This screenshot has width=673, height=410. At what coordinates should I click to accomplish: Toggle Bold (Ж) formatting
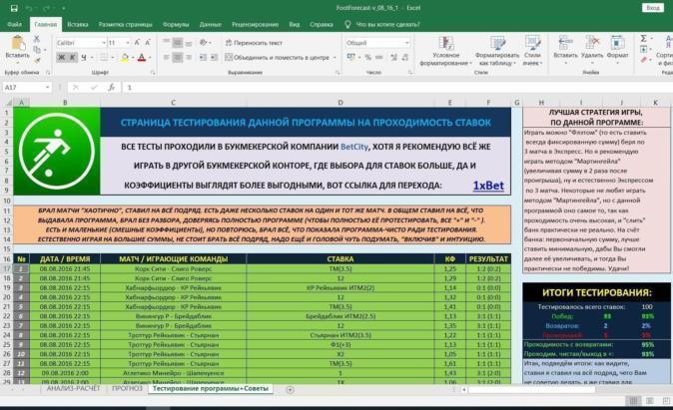click(60, 58)
